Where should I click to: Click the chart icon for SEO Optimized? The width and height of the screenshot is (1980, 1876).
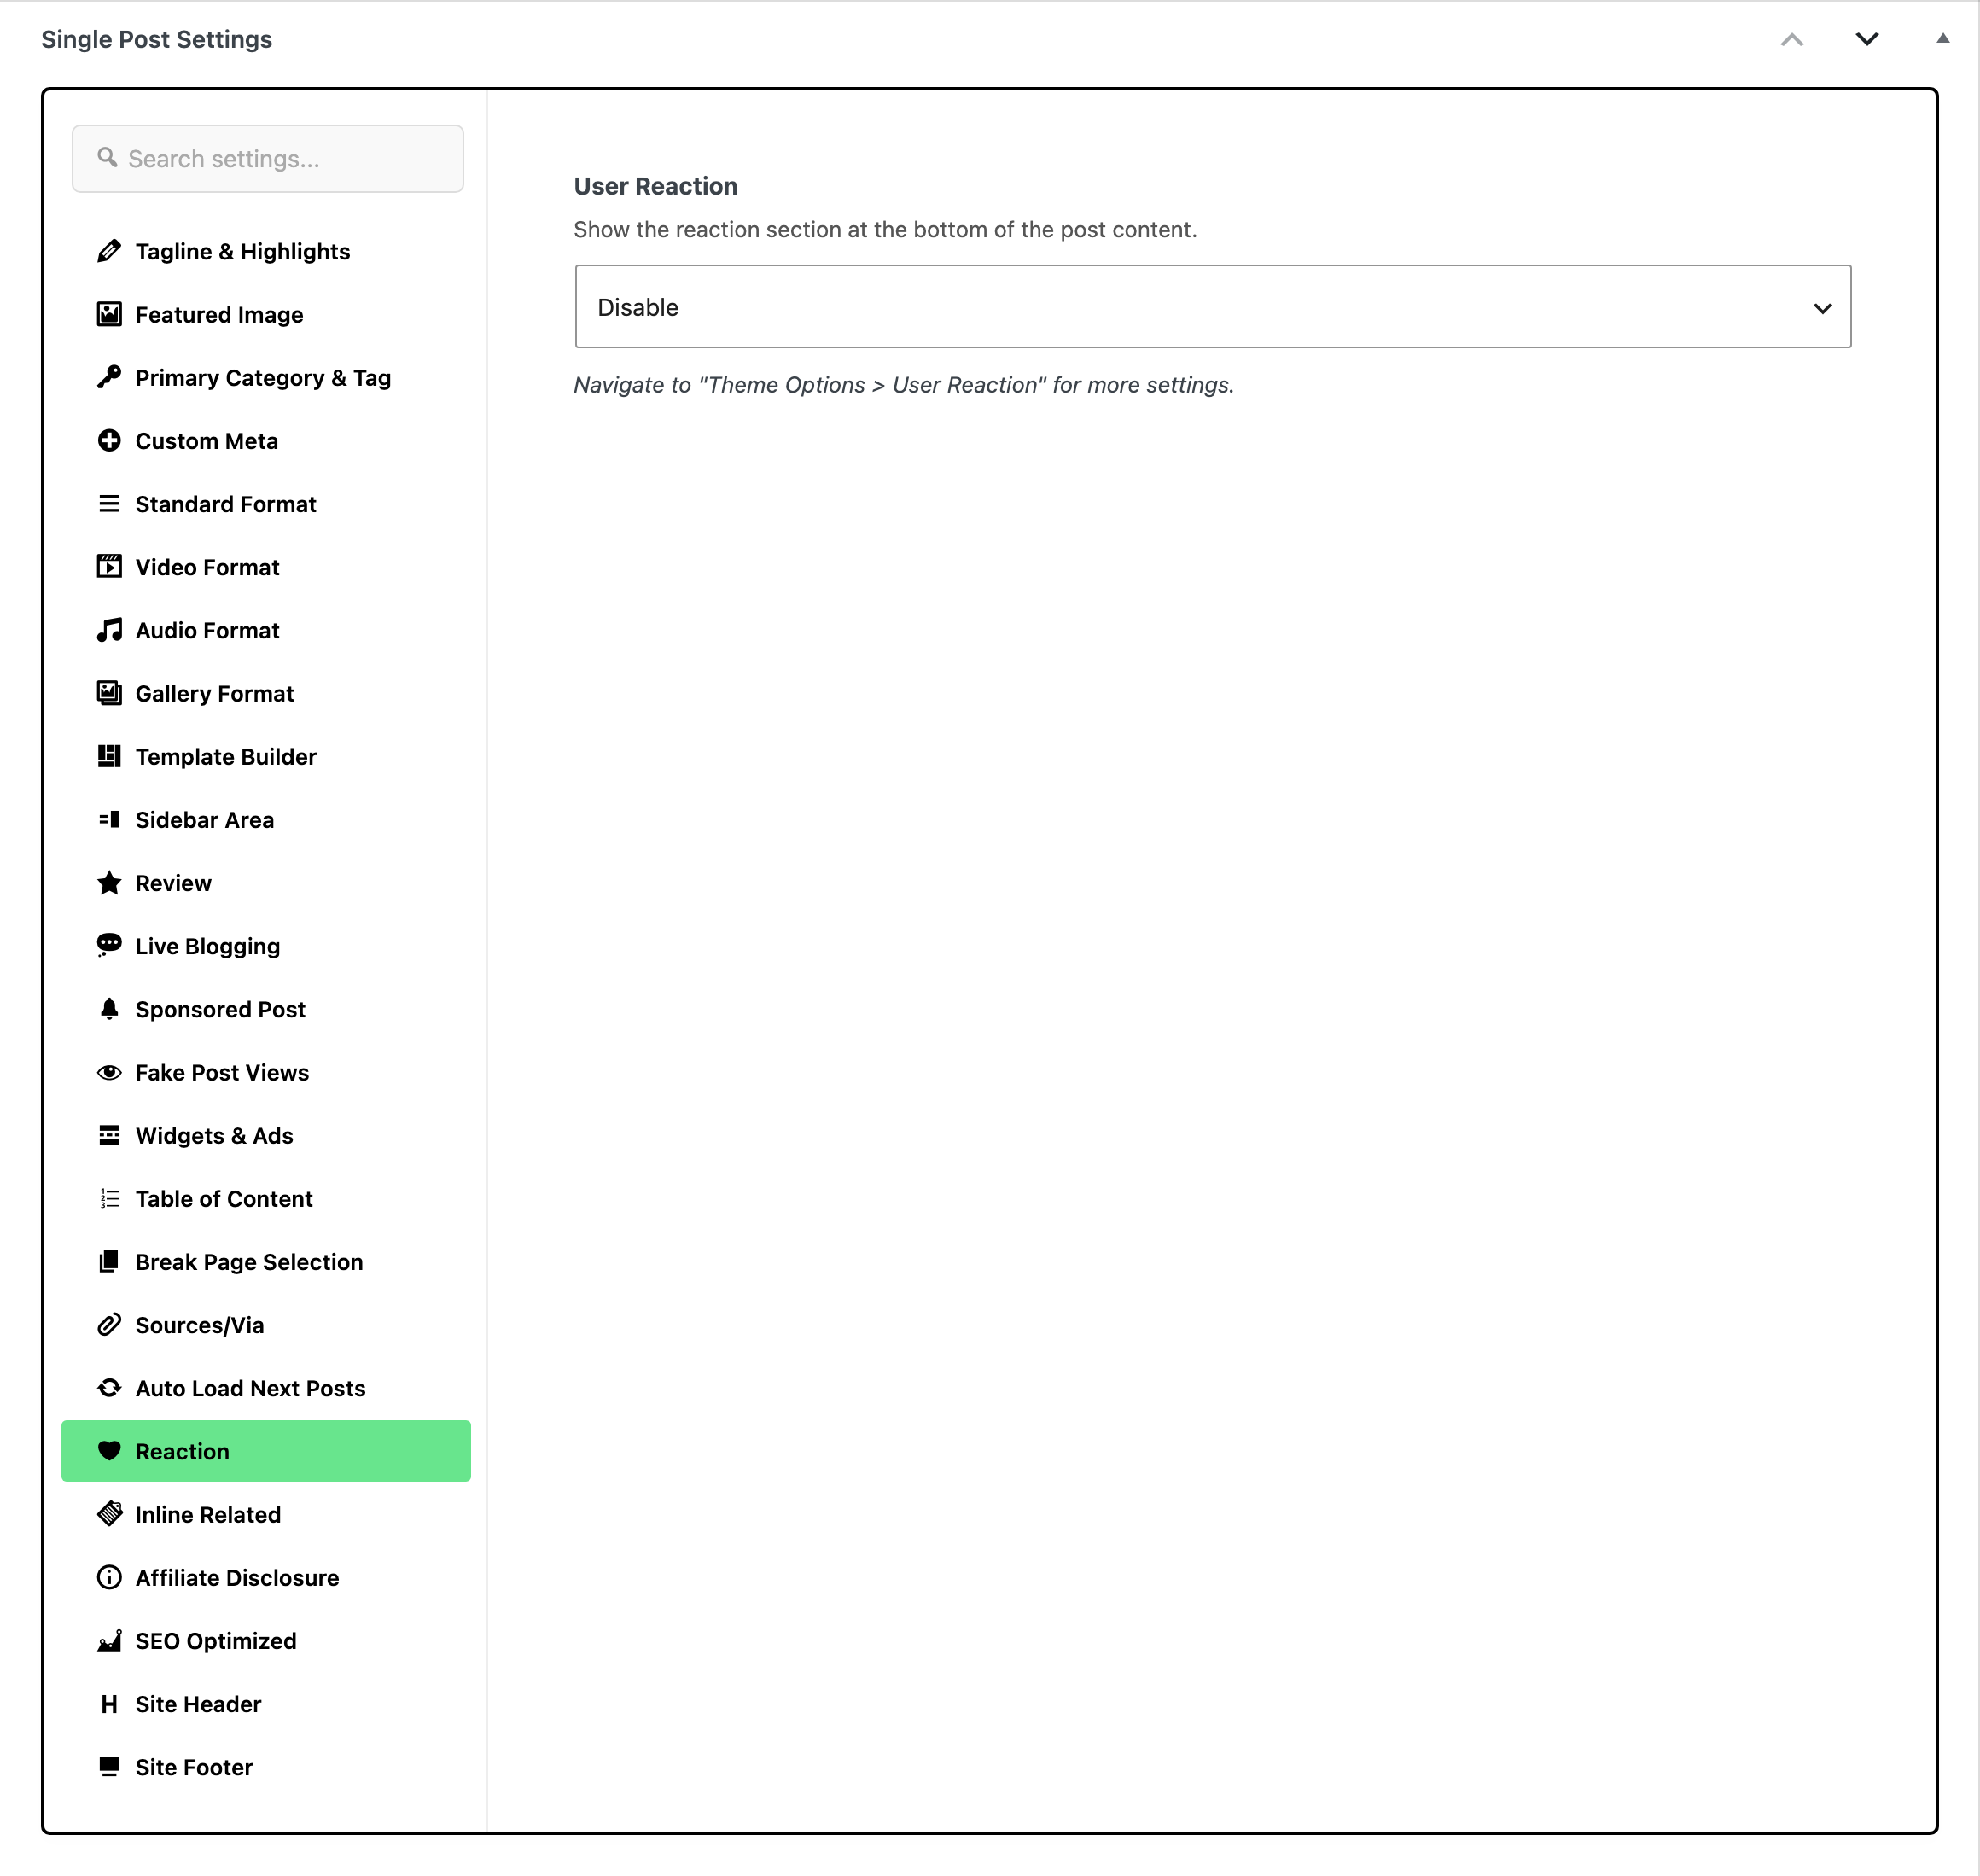pyautogui.click(x=109, y=1640)
